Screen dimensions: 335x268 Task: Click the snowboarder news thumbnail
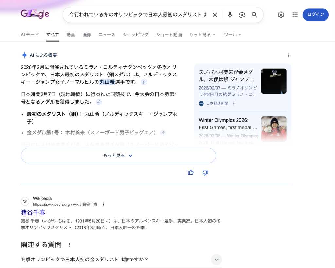273,81
